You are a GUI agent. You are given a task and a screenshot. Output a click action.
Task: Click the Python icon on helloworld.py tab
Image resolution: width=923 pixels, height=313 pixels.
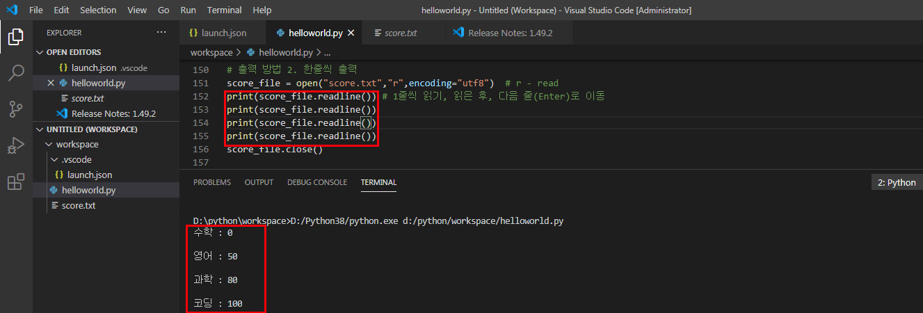[x=280, y=33]
